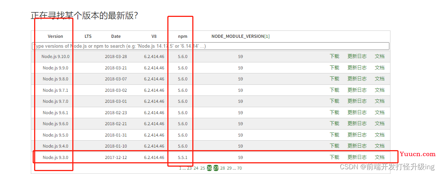440x174 pixels.
Task: Open changelog for Node.js 9.10.0
Action: (x=357, y=56)
